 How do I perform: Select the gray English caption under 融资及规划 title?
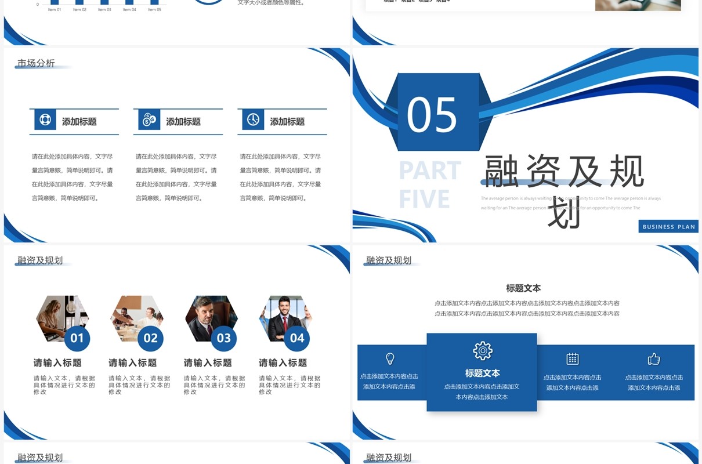click(x=571, y=203)
